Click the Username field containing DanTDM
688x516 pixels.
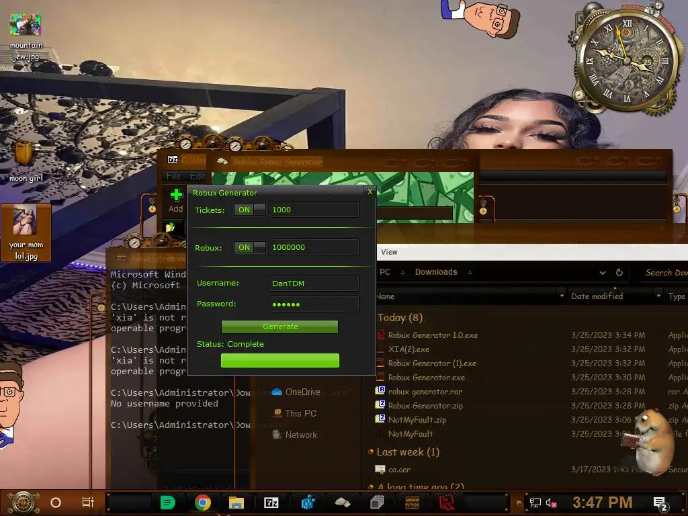(x=314, y=284)
